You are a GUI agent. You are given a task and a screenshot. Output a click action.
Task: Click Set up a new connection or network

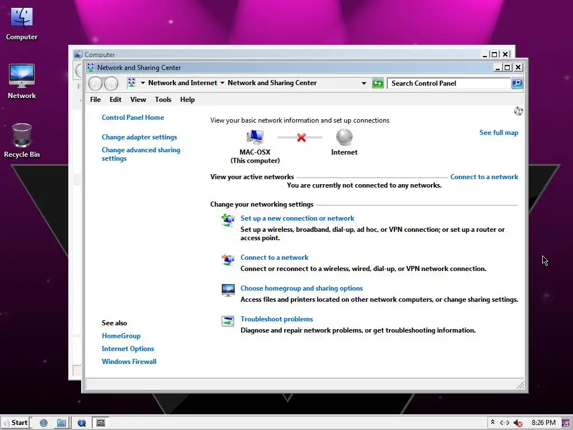tap(298, 218)
